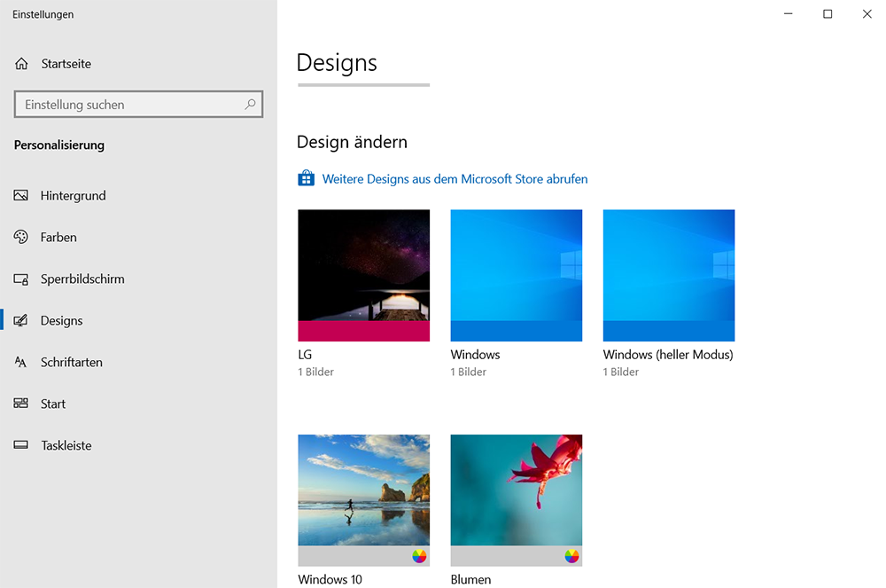
Task: Click the Start menu layout icon
Action: click(21, 404)
